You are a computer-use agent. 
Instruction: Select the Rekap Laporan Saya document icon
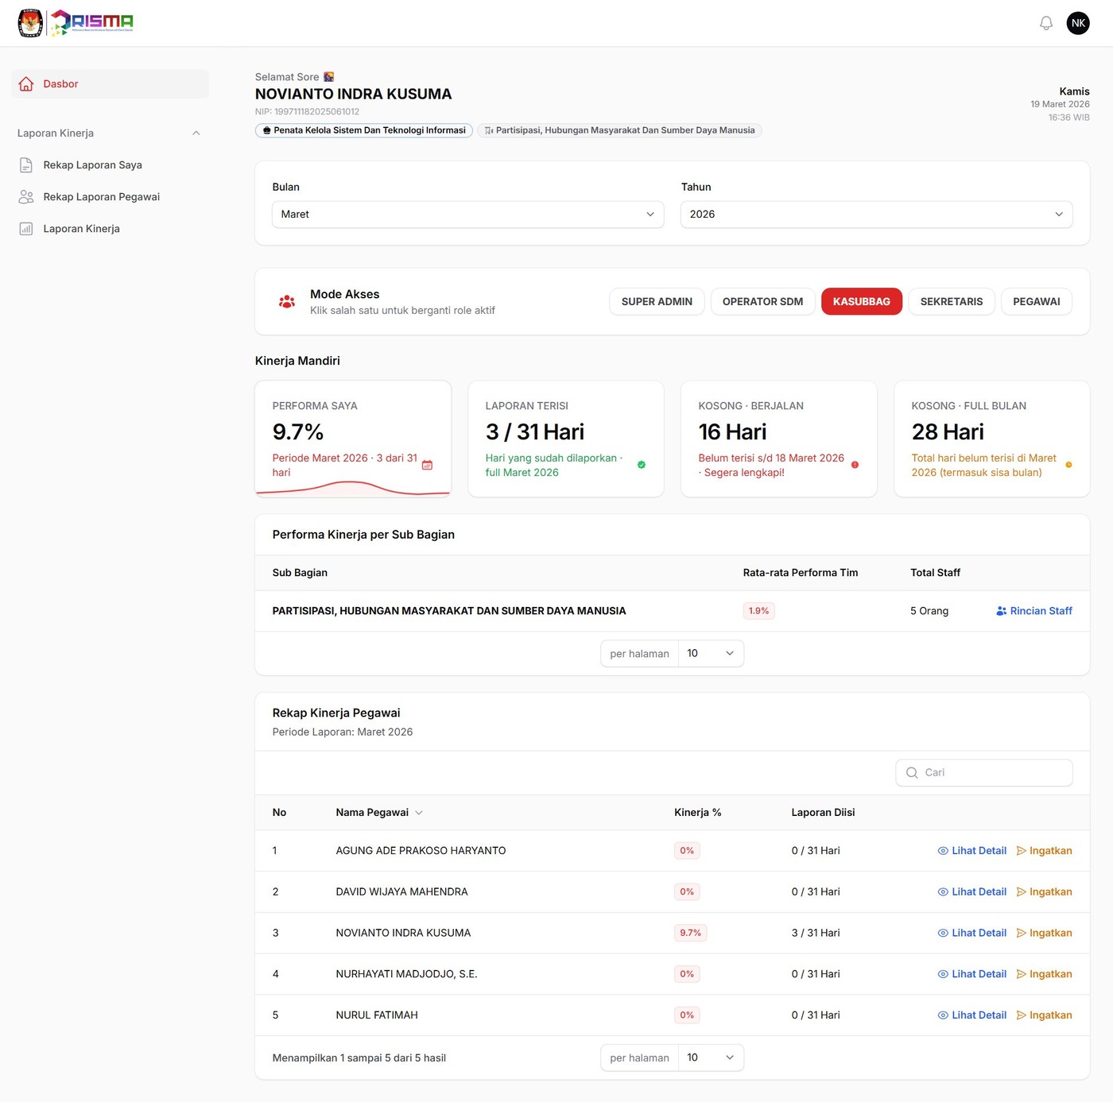pyautogui.click(x=26, y=164)
